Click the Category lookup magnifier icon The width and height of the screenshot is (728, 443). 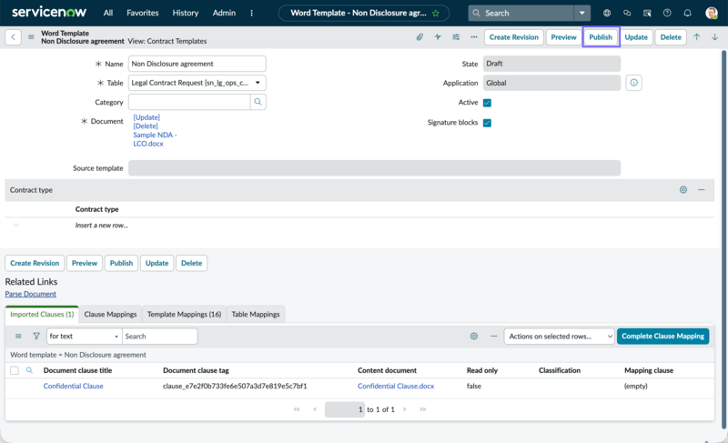point(258,102)
